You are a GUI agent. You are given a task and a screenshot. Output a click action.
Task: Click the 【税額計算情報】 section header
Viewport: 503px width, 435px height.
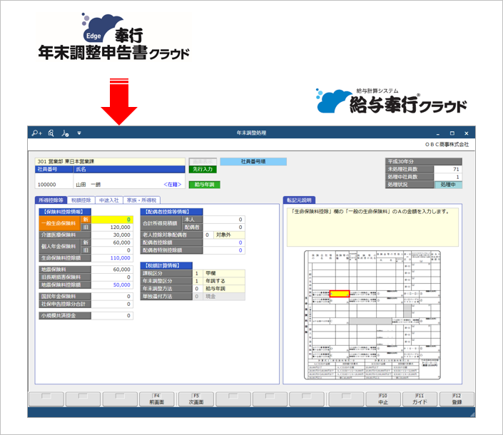pos(166,266)
